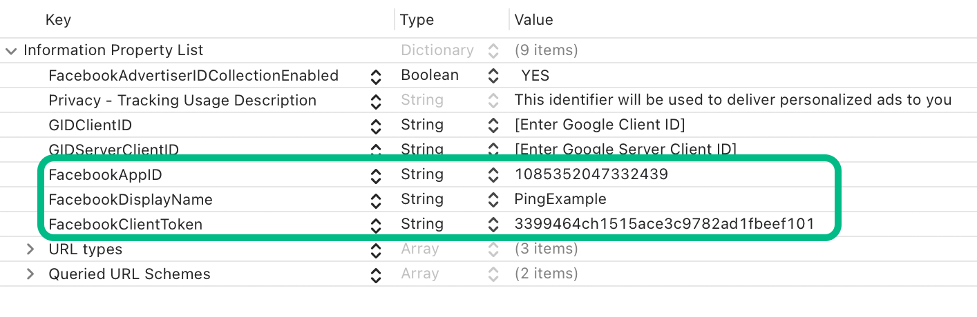The height and width of the screenshot is (317, 977).
Task: Click key stepper for FacebookClientToken row
Action: [x=375, y=225]
